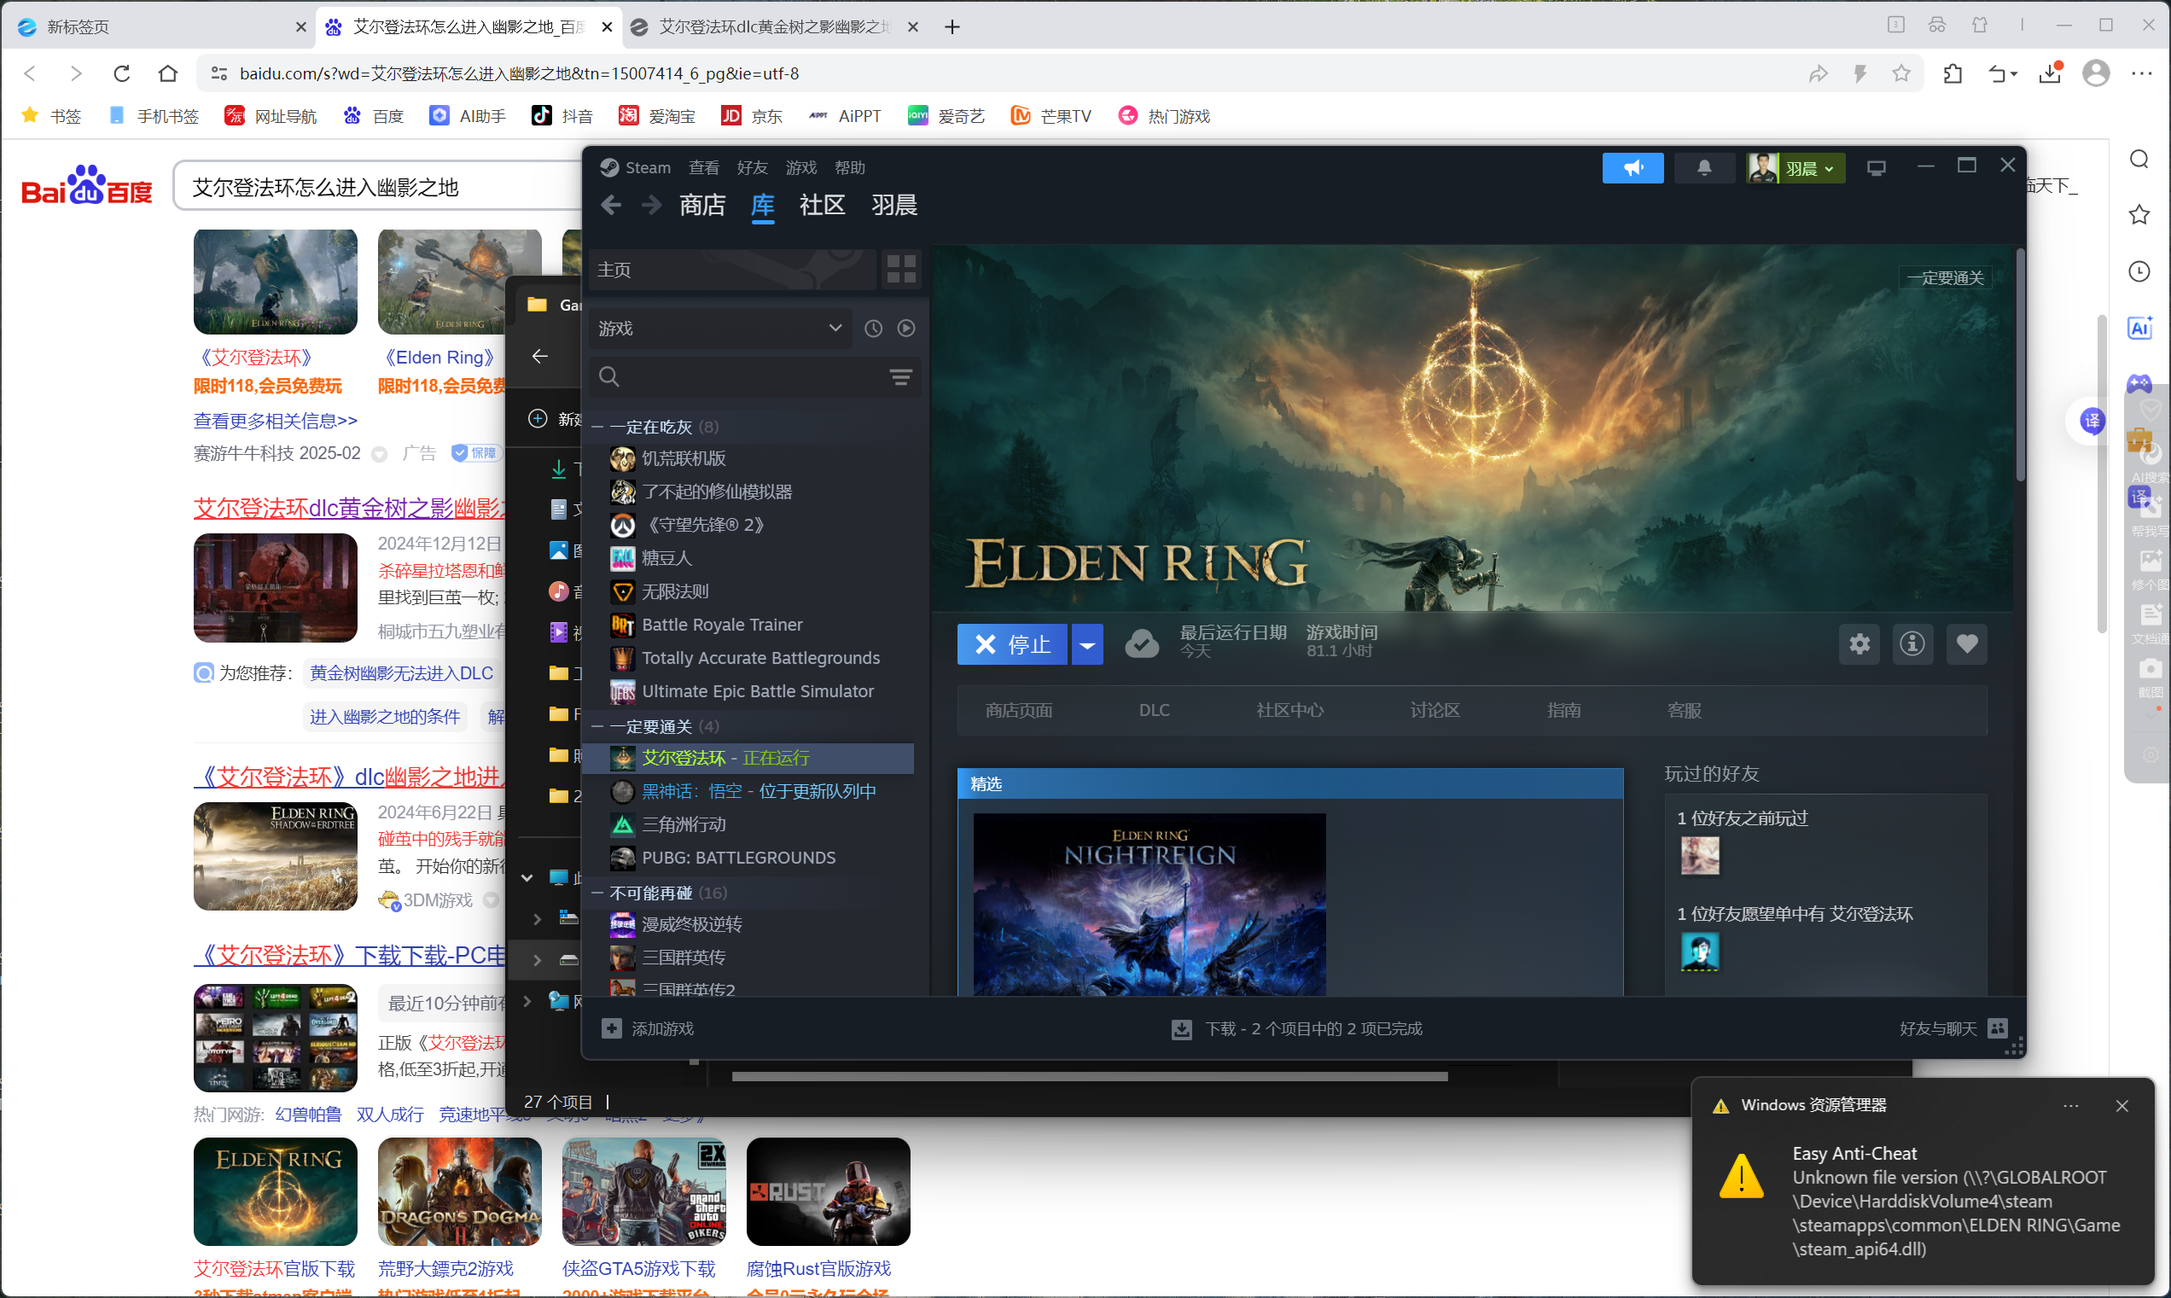Switch to the 商店 tab

point(701,206)
